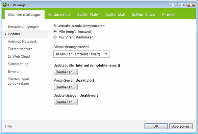
Task: Click the Internet (empfehlenswert) value text
Action: 98,65
